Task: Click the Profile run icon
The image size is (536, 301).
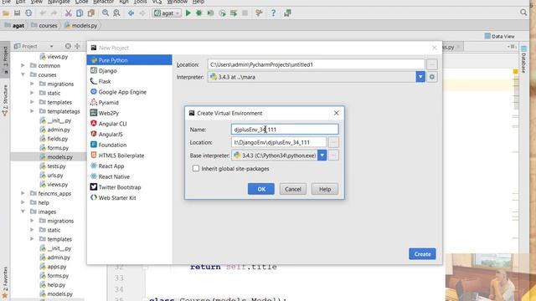Action: tap(222, 13)
